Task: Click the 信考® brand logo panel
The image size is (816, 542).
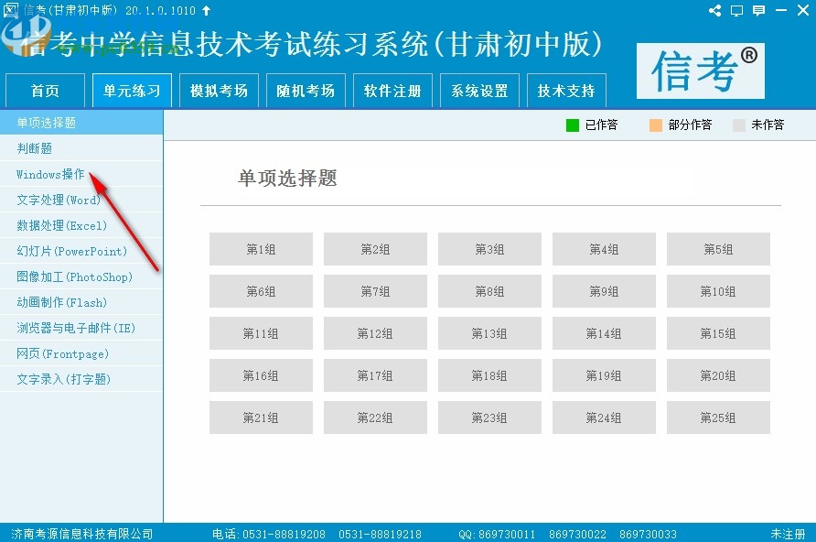Action: tap(700, 70)
